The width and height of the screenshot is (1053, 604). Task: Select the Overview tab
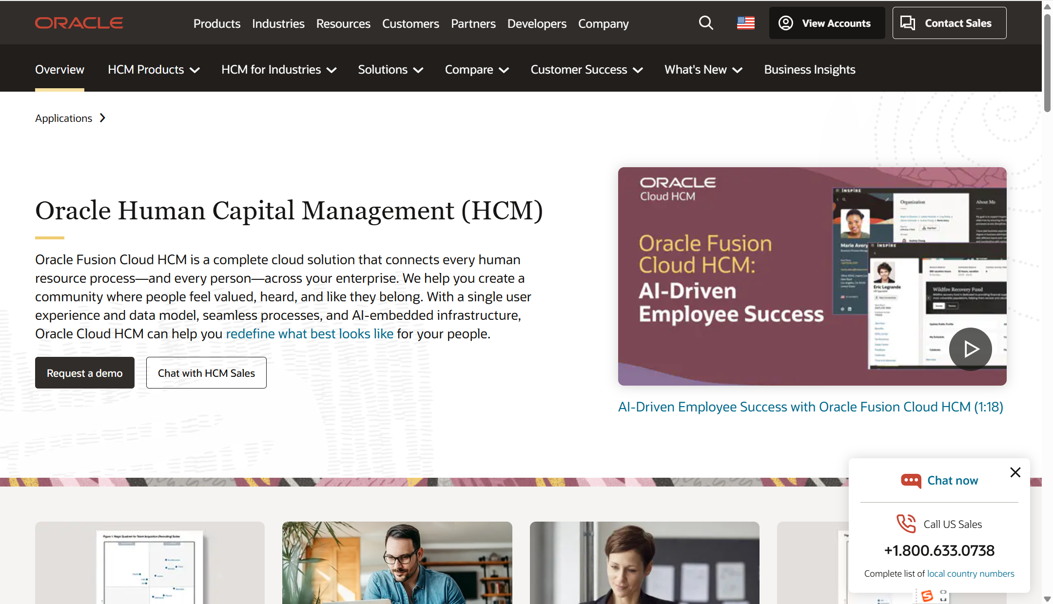[x=59, y=70]
